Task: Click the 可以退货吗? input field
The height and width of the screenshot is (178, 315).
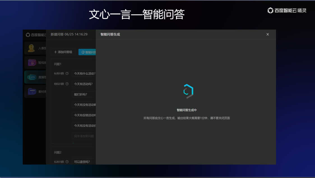Action: pos(84,162)
